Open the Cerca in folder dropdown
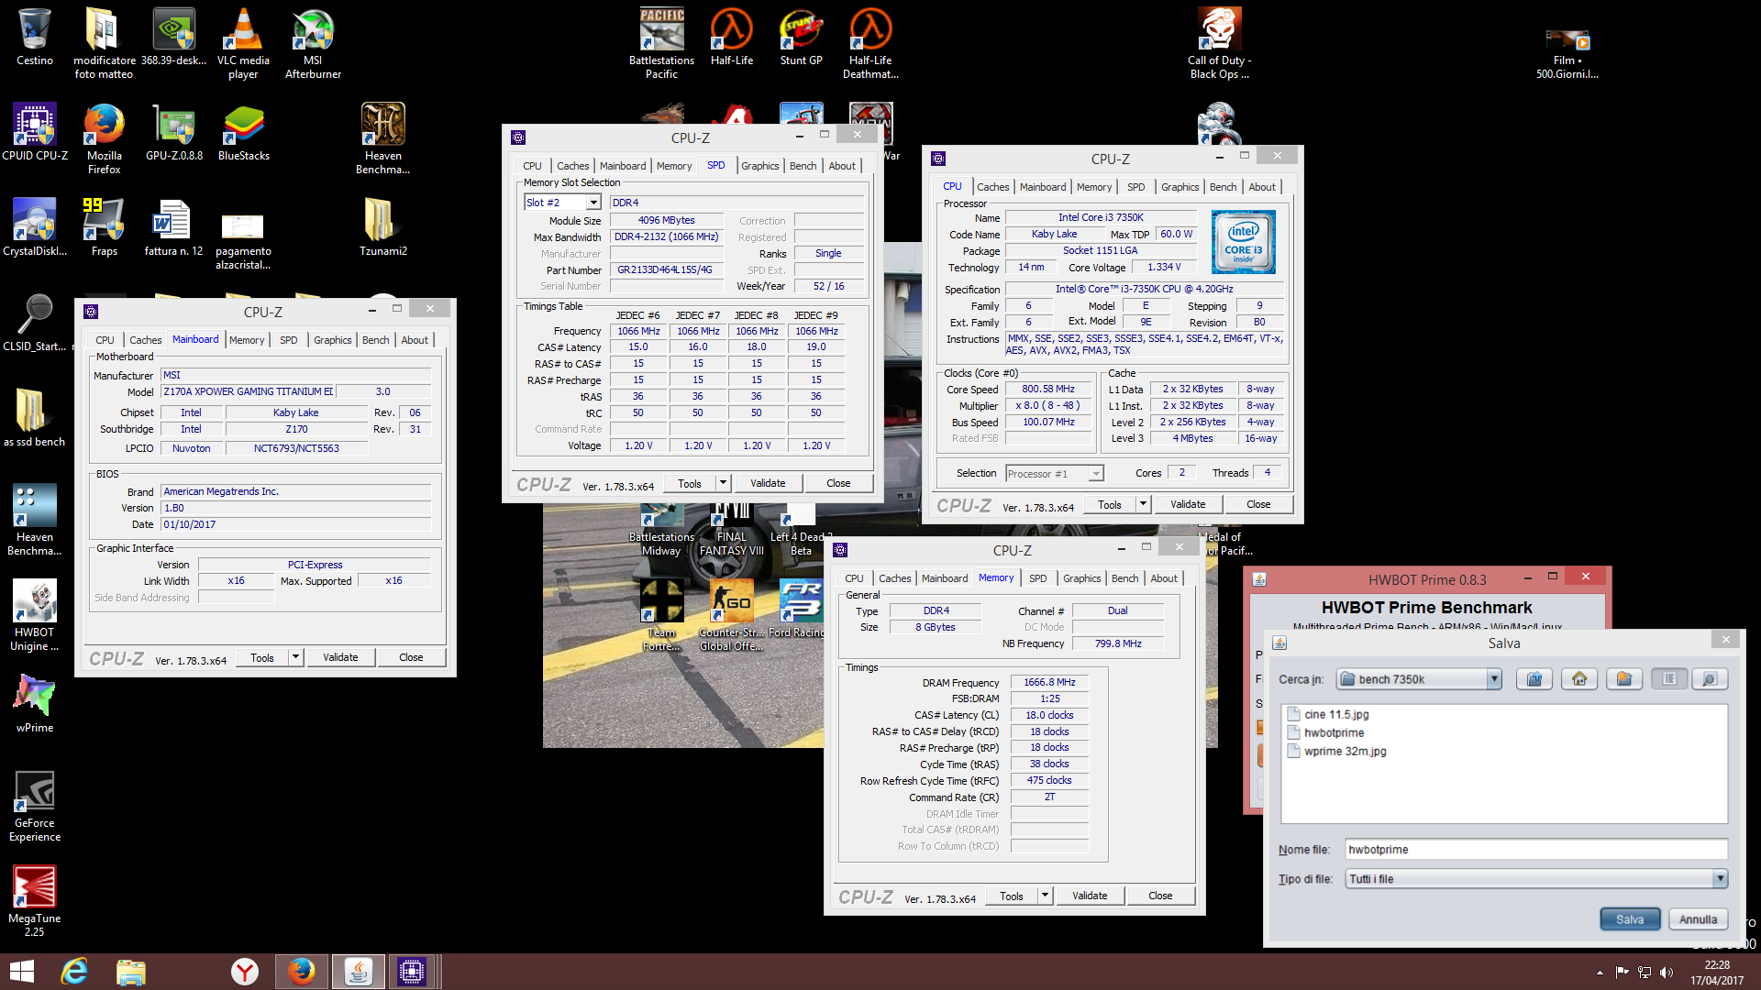Image resolution: width=1761 pixels, height=990 pixels. click(x=1494, y=679)
